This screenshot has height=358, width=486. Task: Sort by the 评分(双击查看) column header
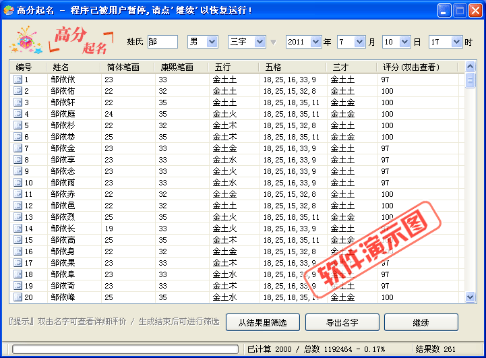(417, 67)
